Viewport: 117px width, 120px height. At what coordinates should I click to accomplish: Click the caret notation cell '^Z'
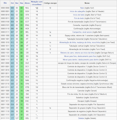click(x=37, y=97)
